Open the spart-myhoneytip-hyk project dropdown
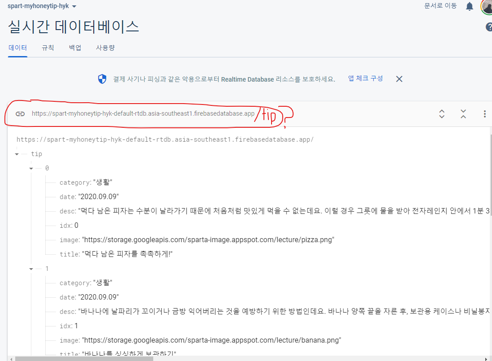This screenshot has height=361, width=492. point(42,6)
